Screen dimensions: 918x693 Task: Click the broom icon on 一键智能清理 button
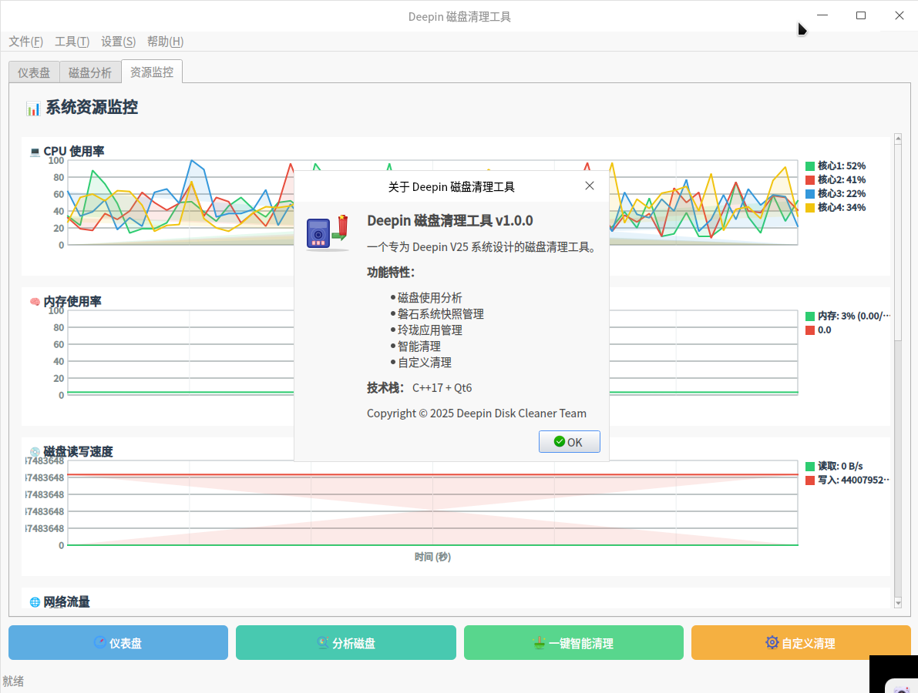coord(540,642)
